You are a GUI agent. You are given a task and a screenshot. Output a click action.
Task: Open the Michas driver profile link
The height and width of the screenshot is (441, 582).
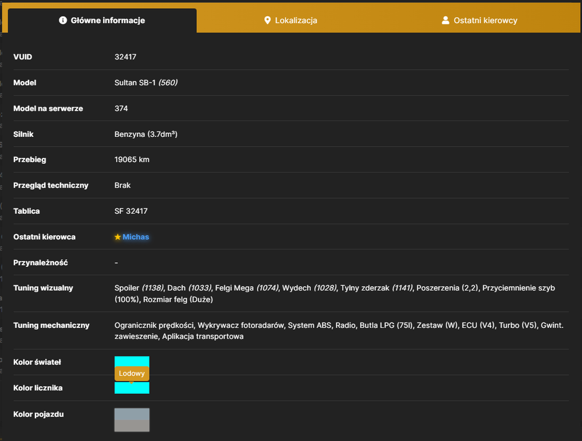click(x=136, y=237)
